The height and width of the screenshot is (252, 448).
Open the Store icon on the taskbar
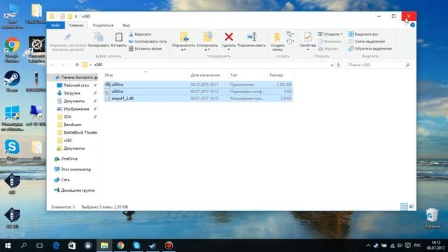[72, 246]
